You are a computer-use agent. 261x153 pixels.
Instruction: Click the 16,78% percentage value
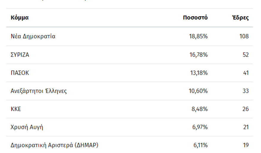click(x=198, y=55)
